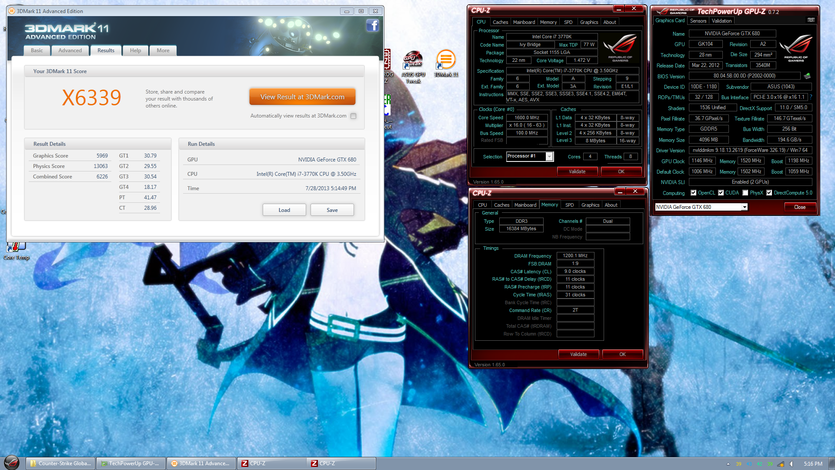Screen dimensions: 835x470
Task: Open Mainboard tab in the upper CPU-Z window
Action: coord(524,22)
